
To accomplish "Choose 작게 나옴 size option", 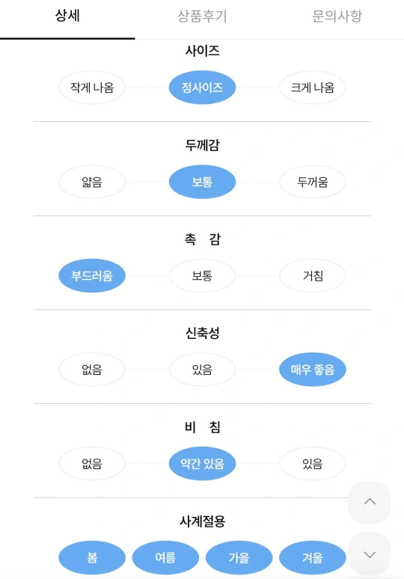I will click(92, 88).
